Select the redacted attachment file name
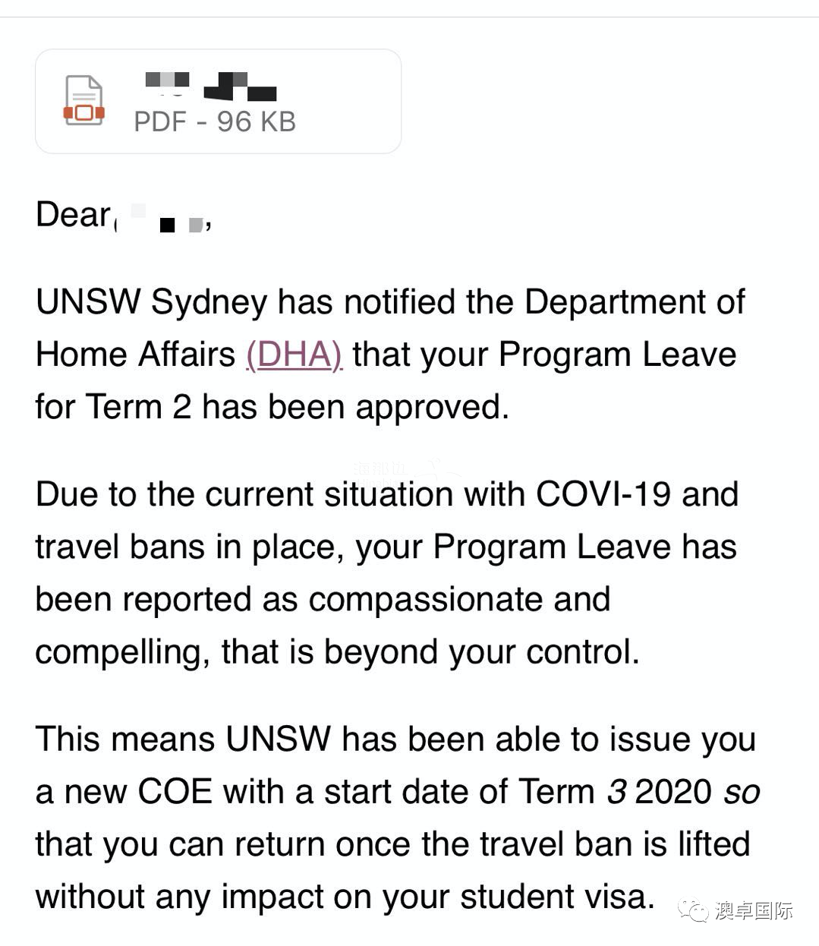The width and height of the screenshot is (819, 946). tap(210, 85)
